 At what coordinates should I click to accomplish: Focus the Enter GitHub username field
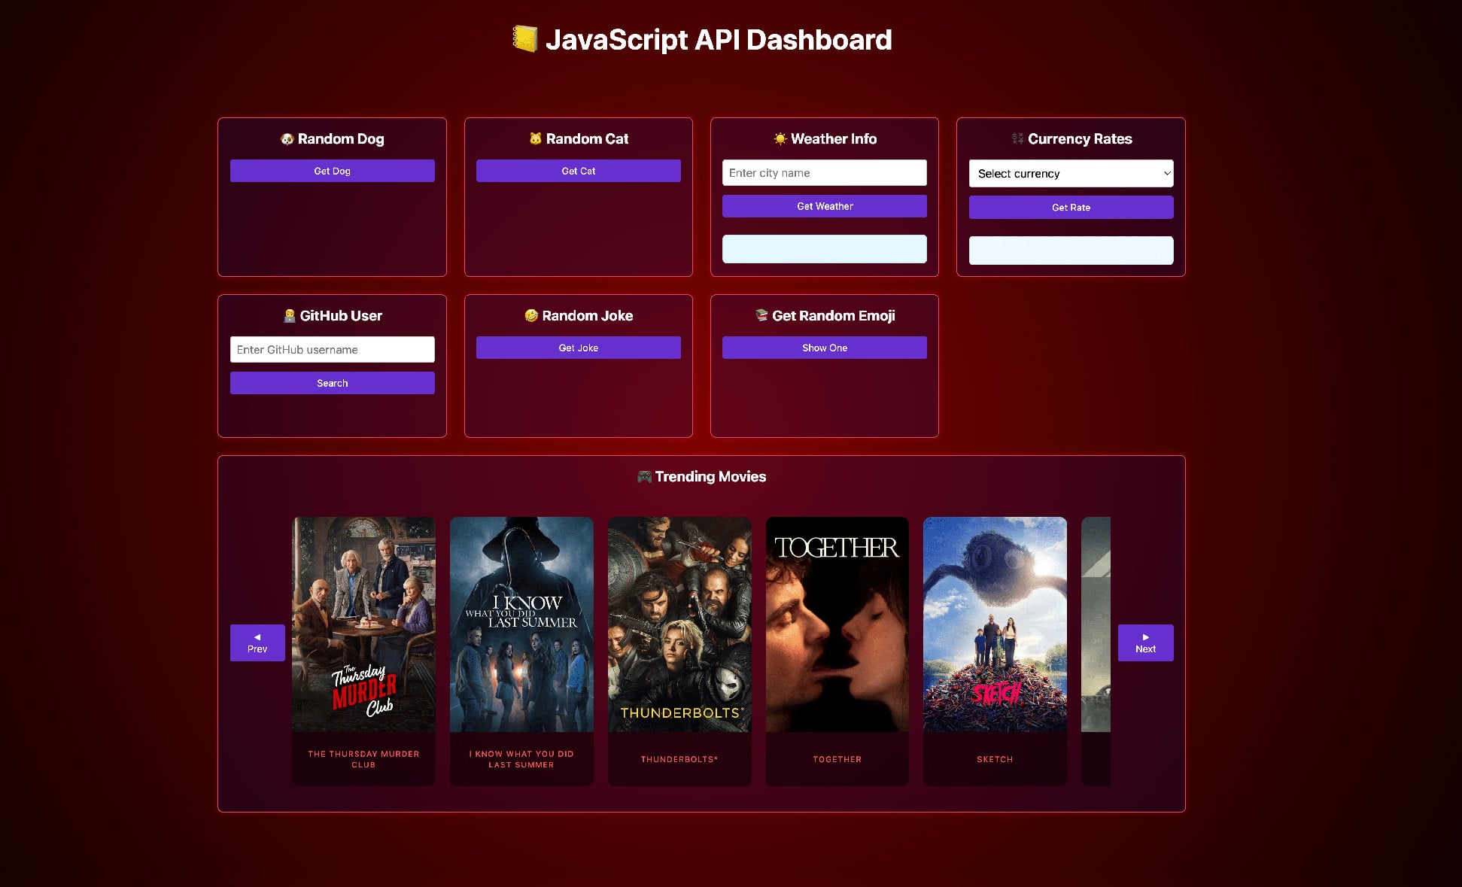(332, 350)
